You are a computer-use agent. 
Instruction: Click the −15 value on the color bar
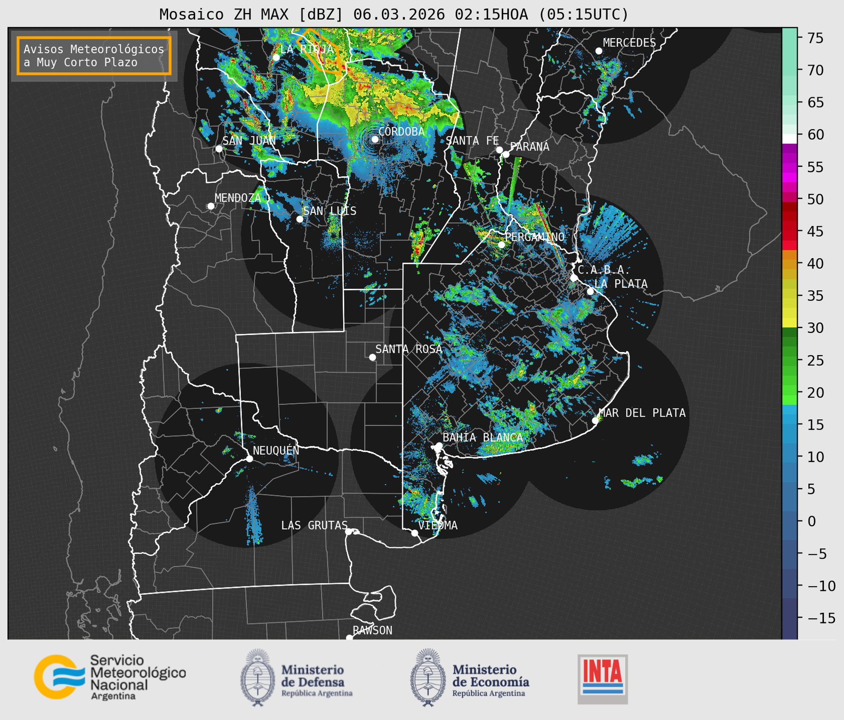(x=820, y=618)
